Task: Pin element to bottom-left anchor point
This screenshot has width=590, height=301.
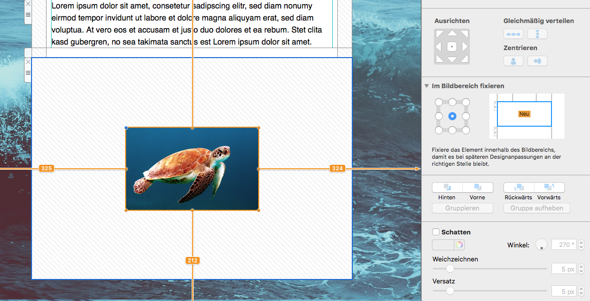Action: 439,130
